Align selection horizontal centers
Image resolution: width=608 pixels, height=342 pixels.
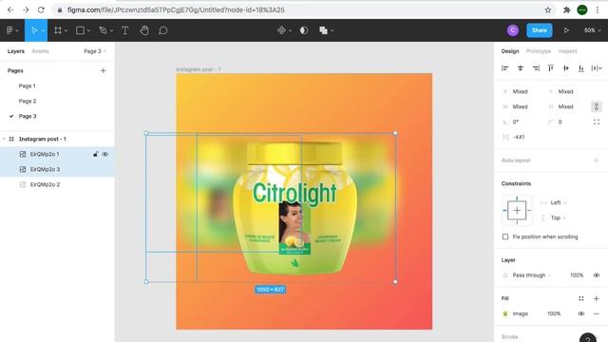click(x=521, y=68)
